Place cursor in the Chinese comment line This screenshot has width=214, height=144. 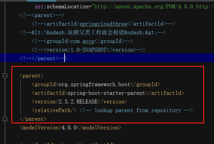pyautogui.click(x=93, y=32)
